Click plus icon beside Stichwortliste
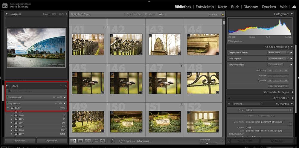Image resolution: width=299 pixels, height=148 pixels. pyautogui.click(x=229, y=98)
